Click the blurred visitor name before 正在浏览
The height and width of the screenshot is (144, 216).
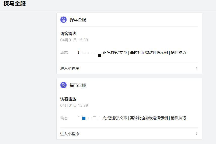(87, 53)
